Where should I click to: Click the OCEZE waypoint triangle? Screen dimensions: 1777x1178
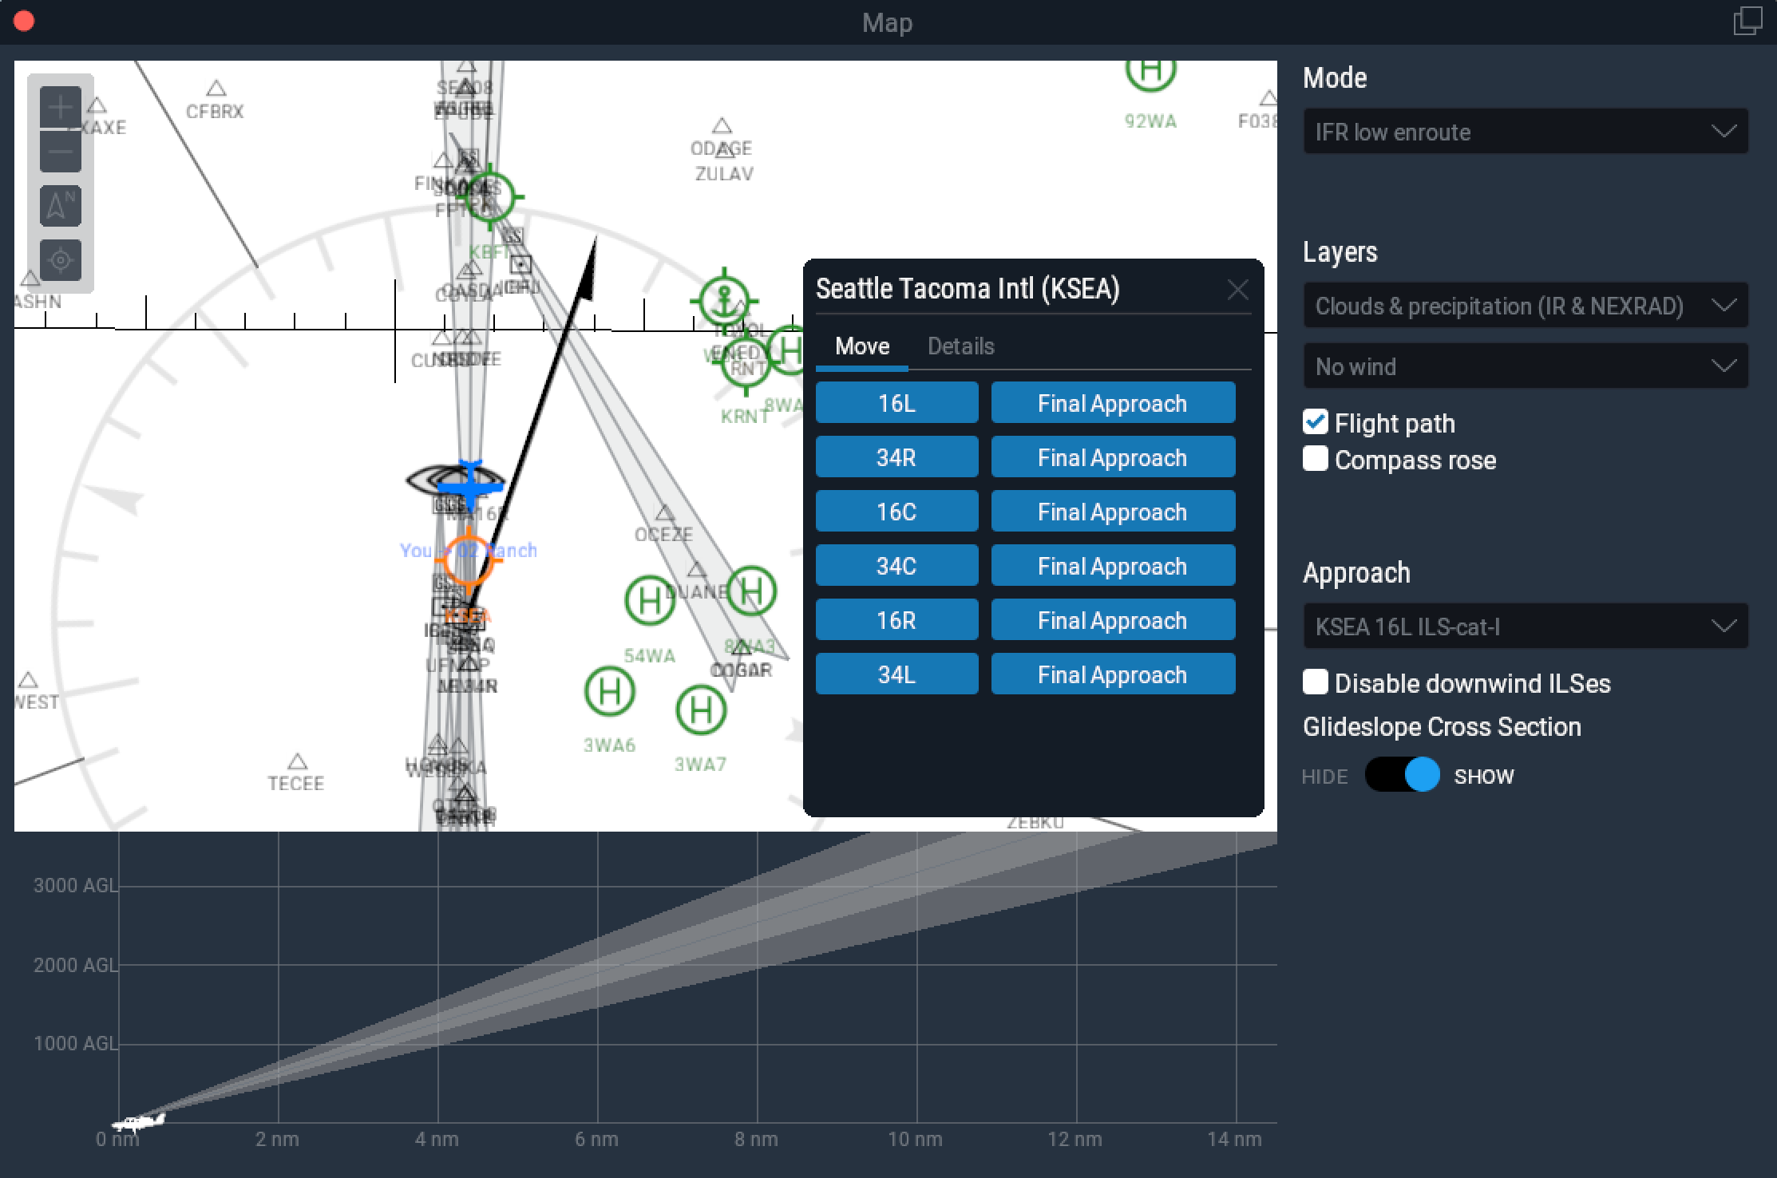click(664, 512)
